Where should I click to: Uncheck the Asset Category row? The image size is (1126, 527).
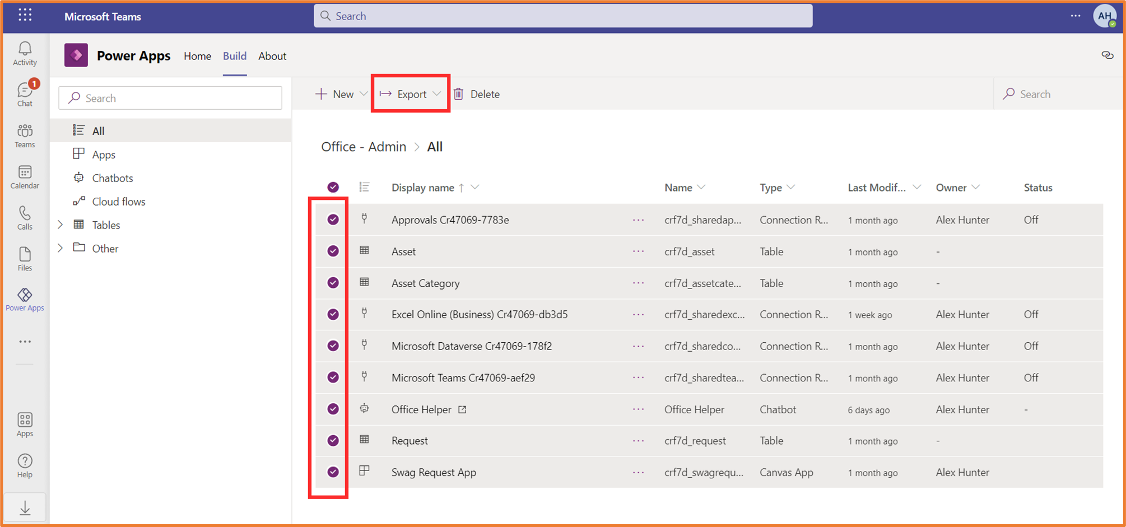tap(333, 283)
